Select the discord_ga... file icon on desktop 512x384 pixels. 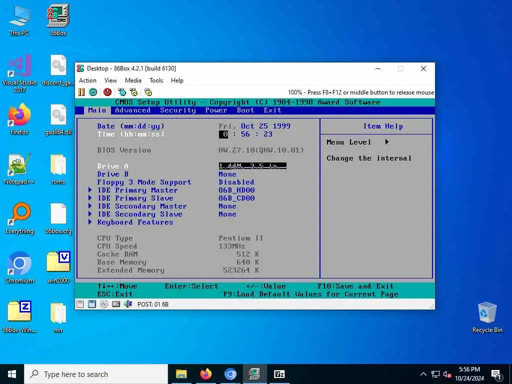58,70
